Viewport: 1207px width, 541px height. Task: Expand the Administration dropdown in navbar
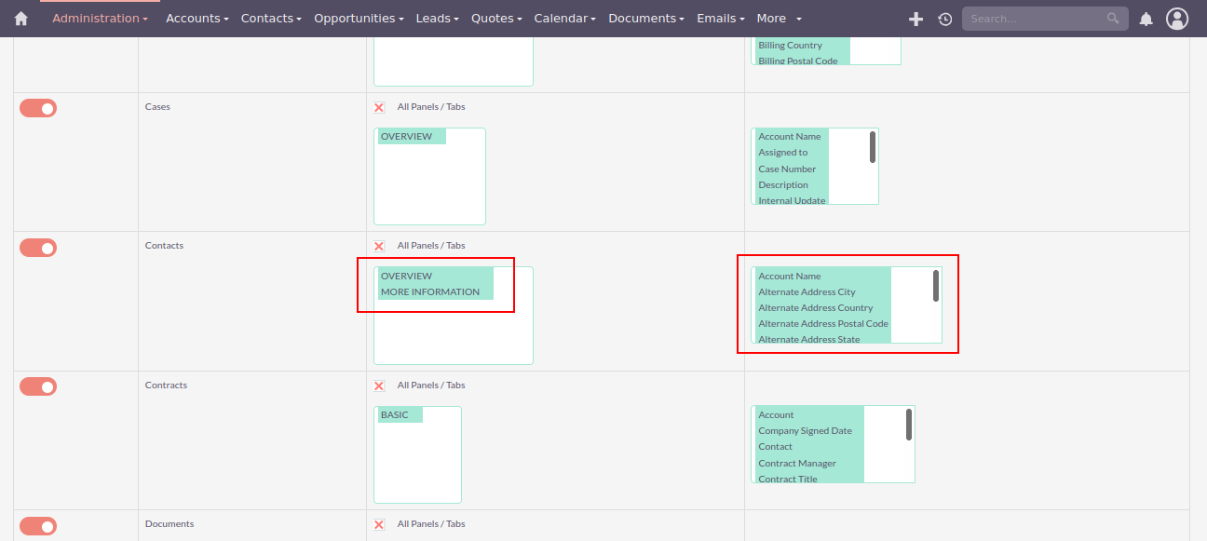pyautogui.click(x=100, y=19)
